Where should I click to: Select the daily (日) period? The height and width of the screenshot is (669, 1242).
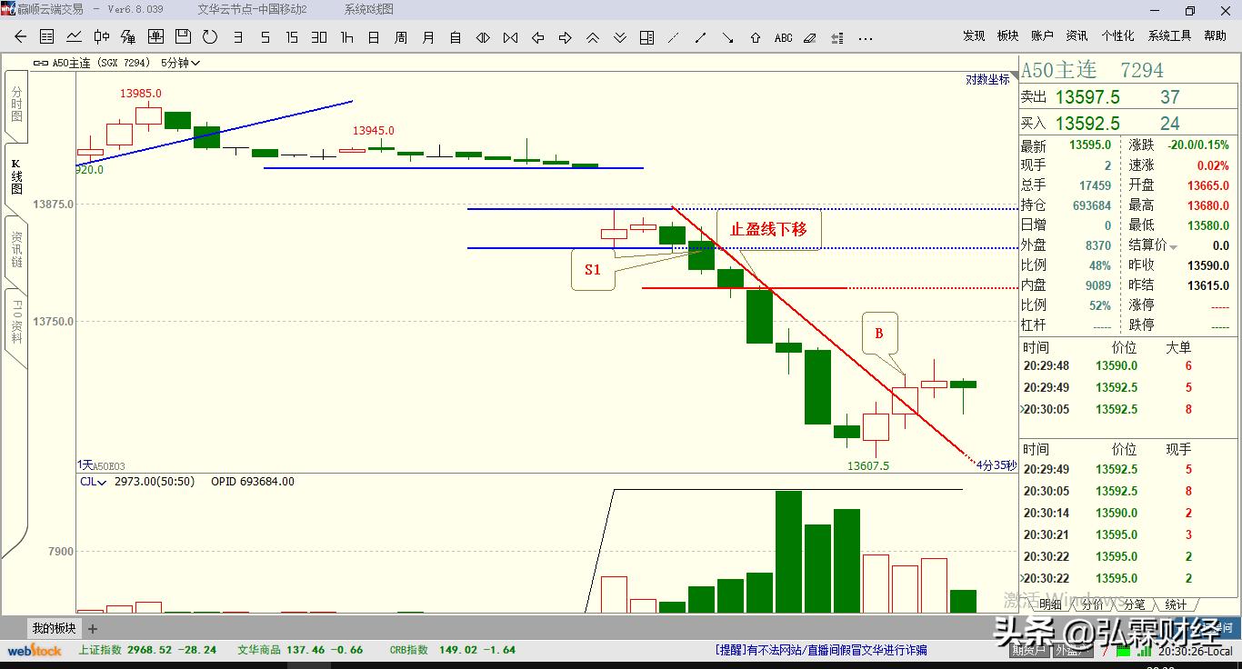374,37
